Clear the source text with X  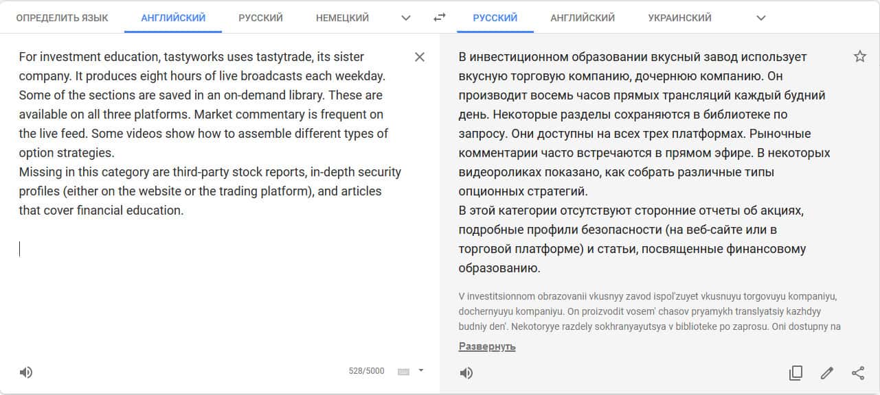pos(420,57)
